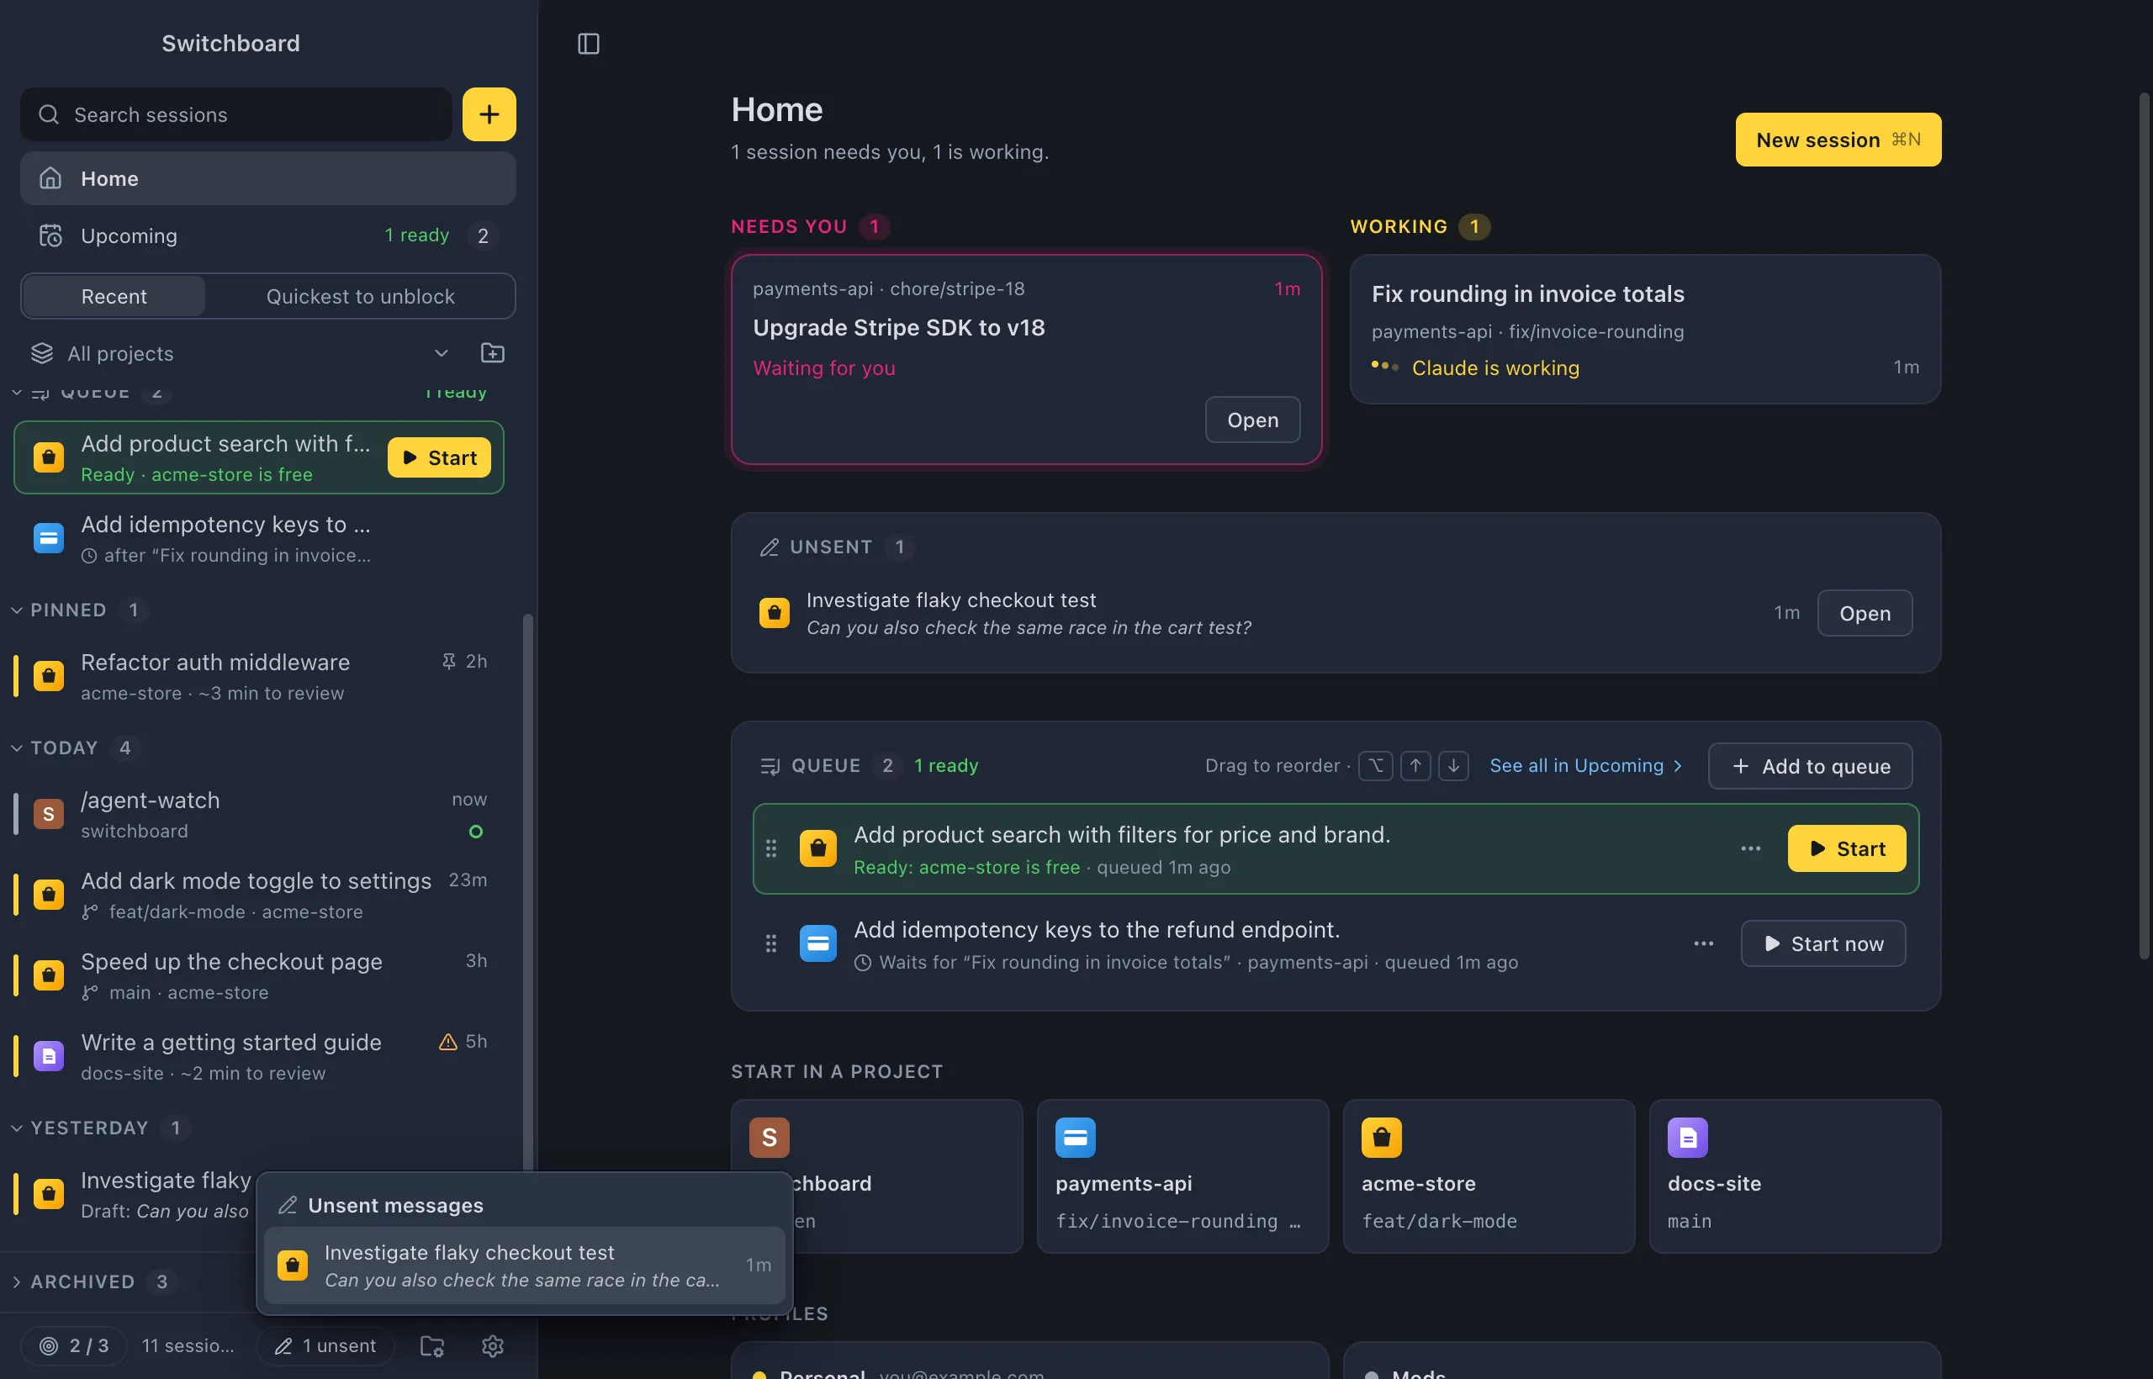Open Refactor auth middleware pinned session
Image resolution: width=2153 pixels, height=1379 pixels.
point(260,676)
